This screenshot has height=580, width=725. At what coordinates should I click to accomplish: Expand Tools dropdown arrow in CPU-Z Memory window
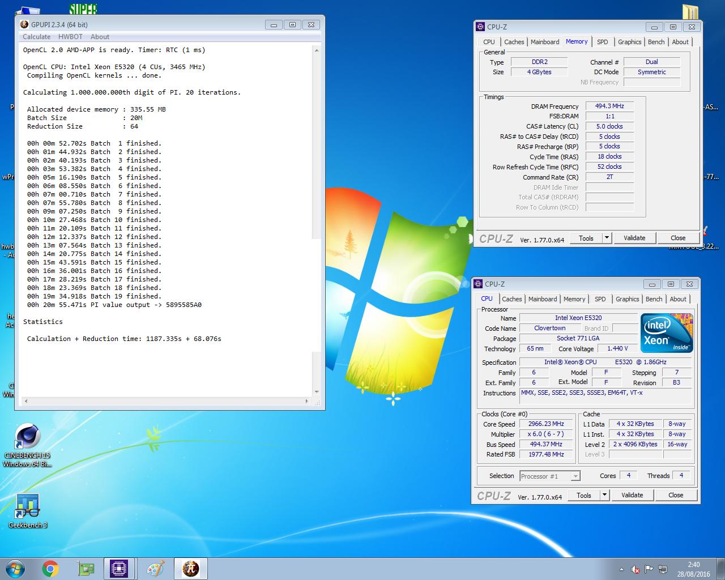point(607,238)
